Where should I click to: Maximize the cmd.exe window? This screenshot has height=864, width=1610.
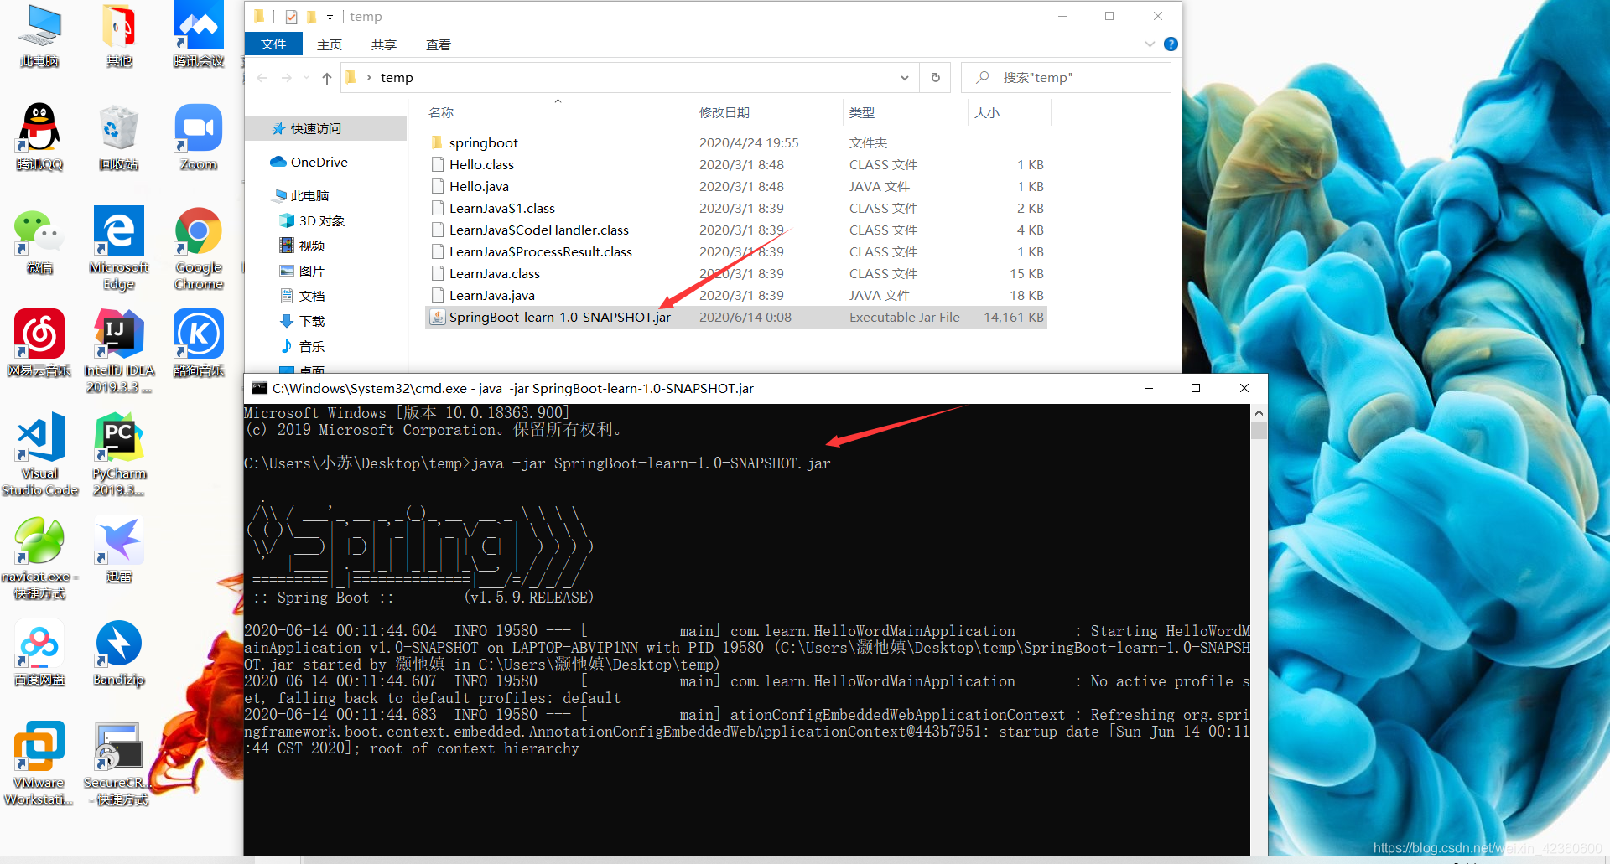click(x=1196, y=388)
